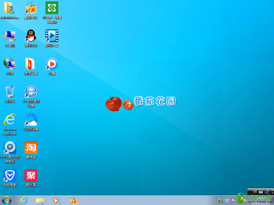Click language bar keyboard icon
The width and height of the screenshot is (274, 205).
[x=261, y=192]
